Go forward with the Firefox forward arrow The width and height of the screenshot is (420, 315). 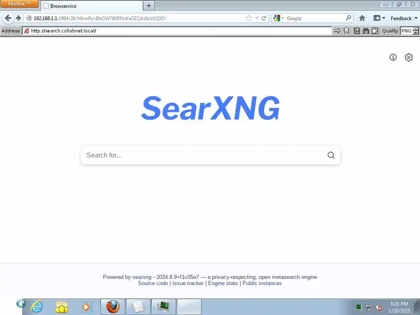pyautogui.click(x=18, y=18)
